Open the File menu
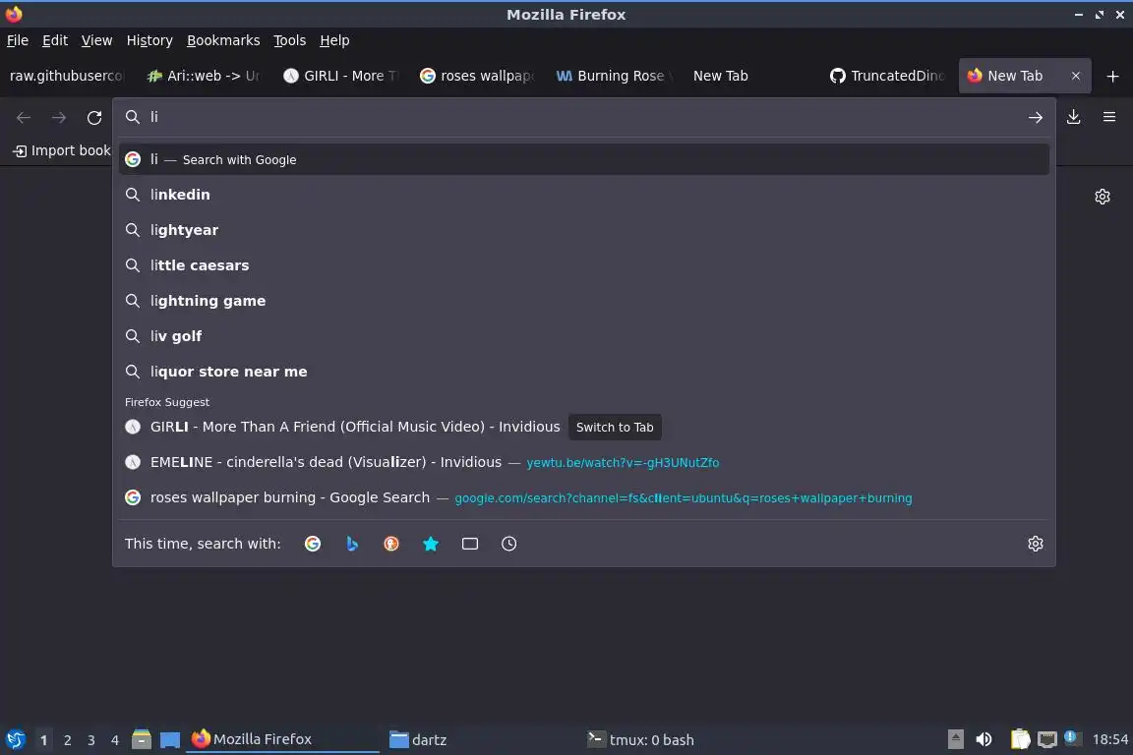 tap(18, 40)
